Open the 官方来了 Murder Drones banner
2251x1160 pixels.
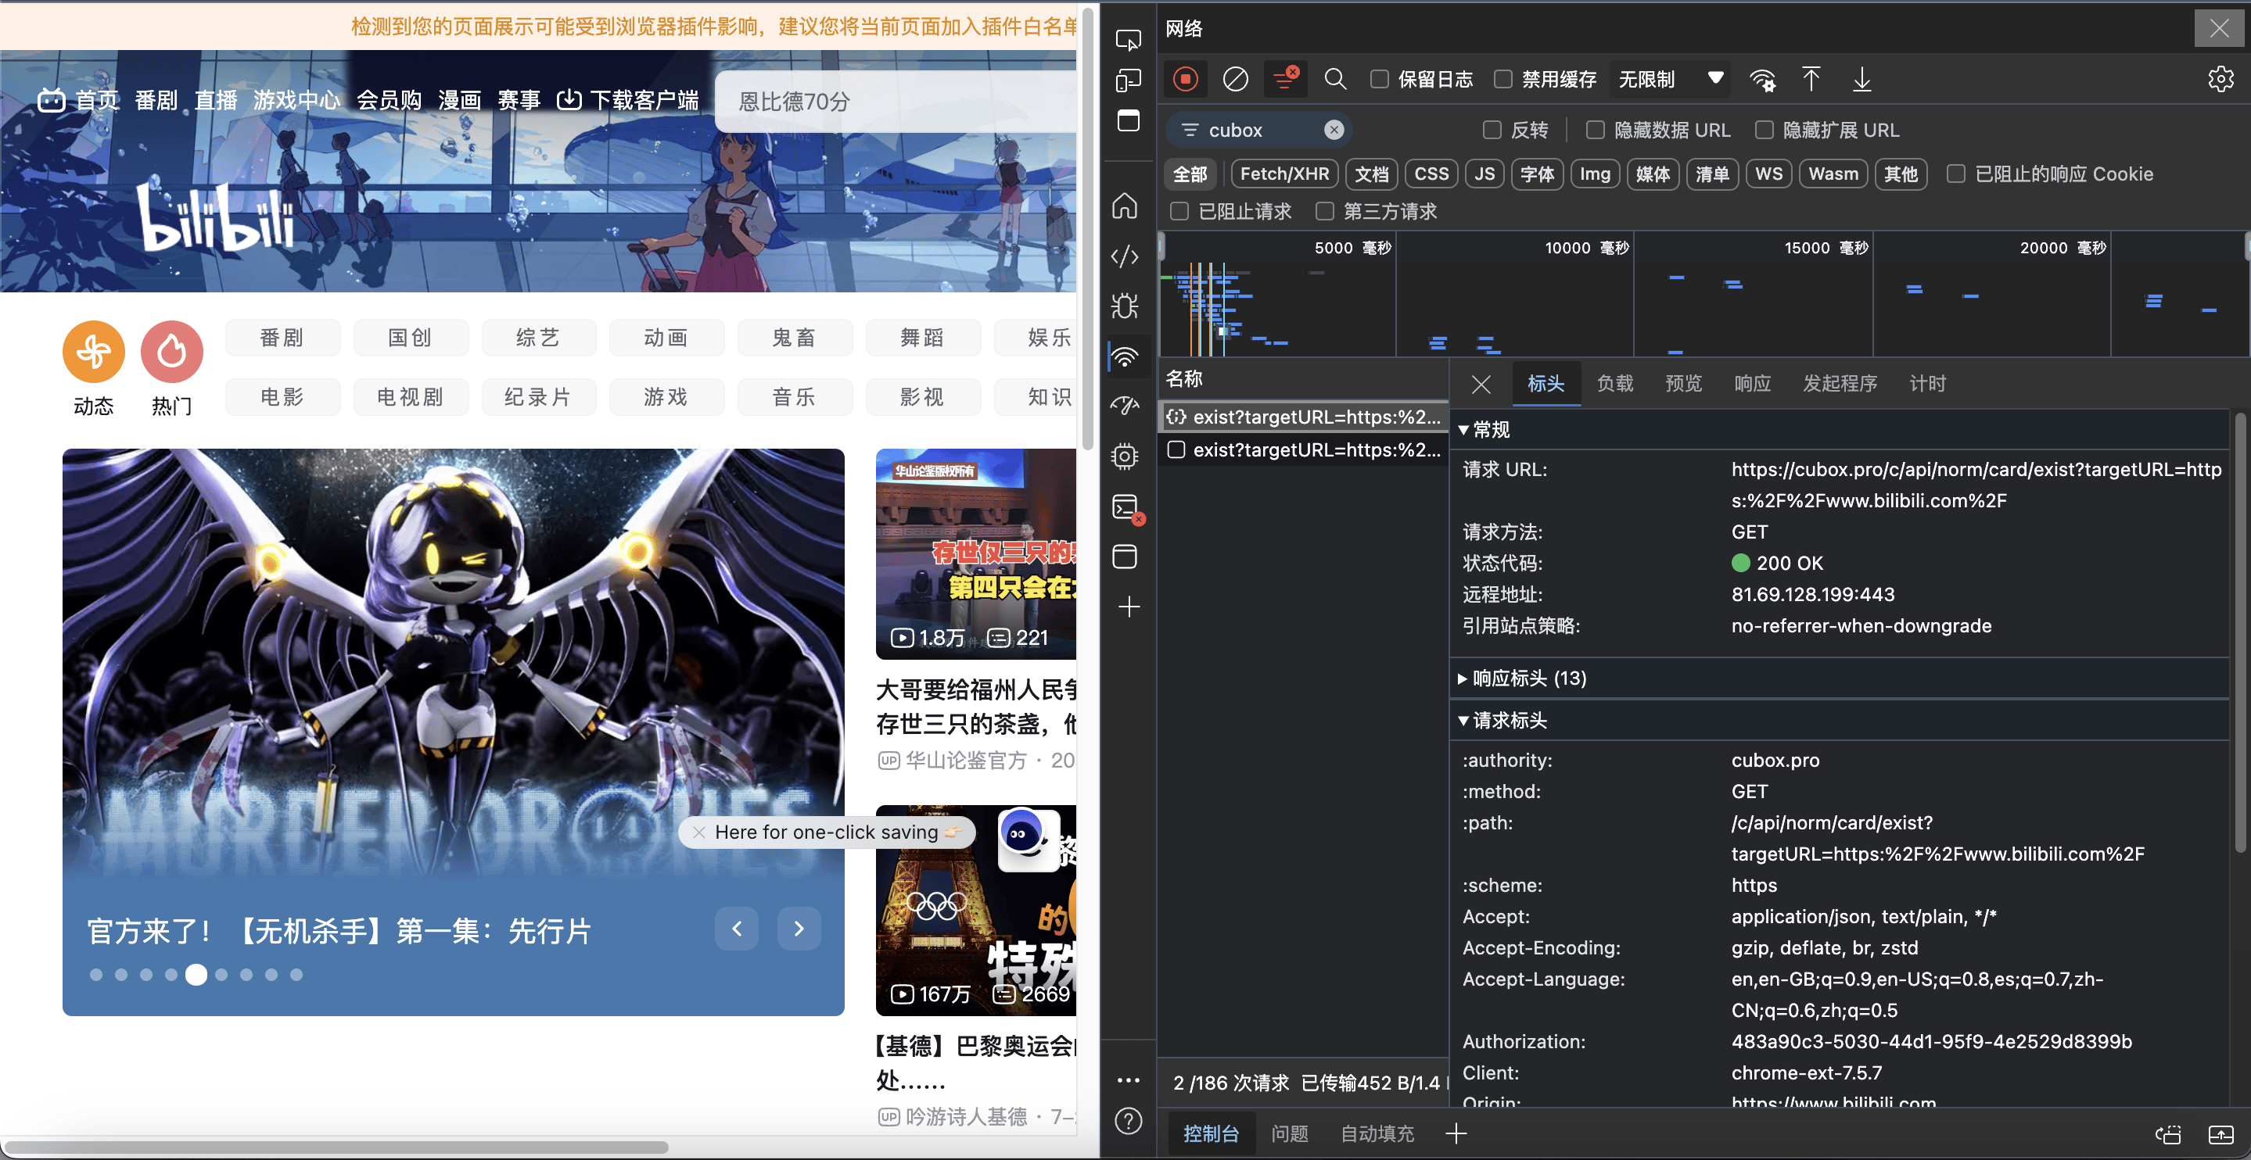tap(454, 732)
